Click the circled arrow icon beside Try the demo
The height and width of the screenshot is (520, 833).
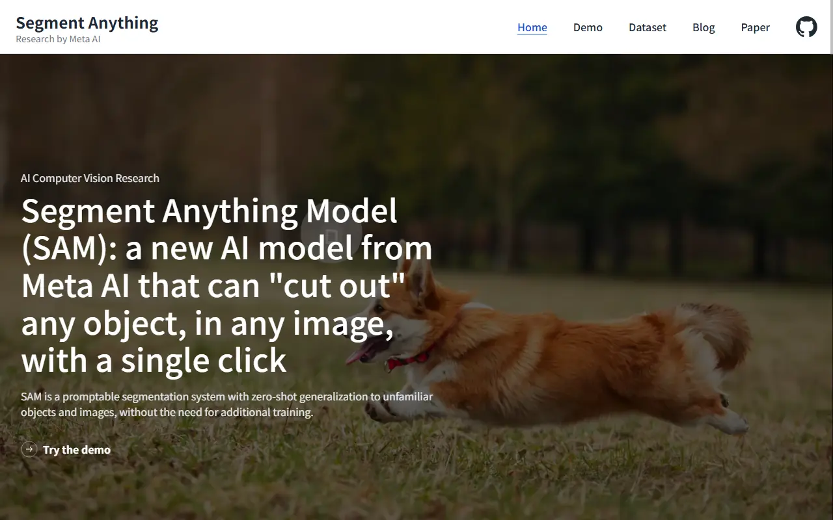tap(29, 449)
